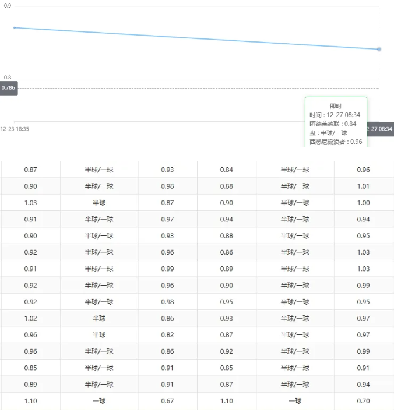The height and width of the screenshot is (412, 394).
Task: Click the chart line's starting point
Action: tap(15, 27)
